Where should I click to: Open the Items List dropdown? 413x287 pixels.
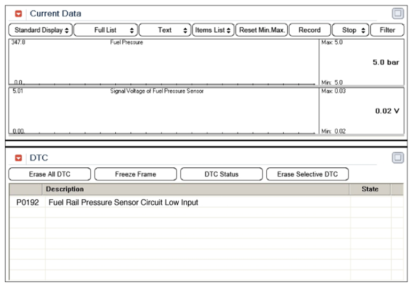213,30
